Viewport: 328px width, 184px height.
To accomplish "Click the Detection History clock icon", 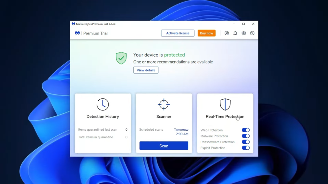I will point(103,104).
